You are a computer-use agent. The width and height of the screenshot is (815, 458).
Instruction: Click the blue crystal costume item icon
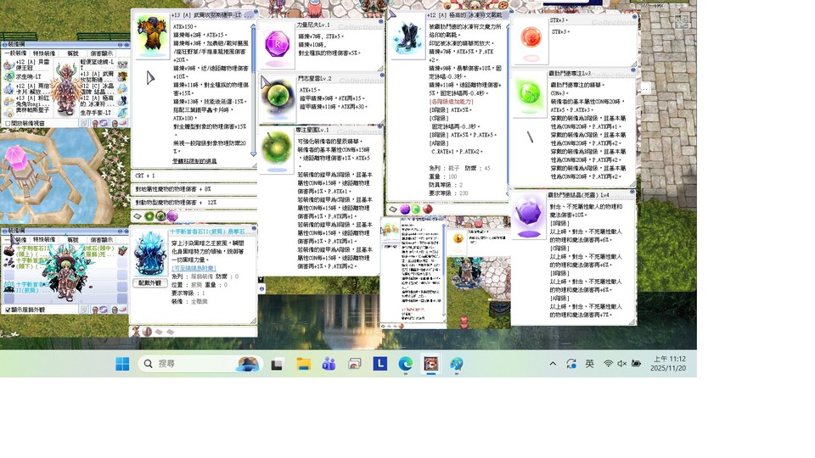pyautogui.click(x=152, y=254)
